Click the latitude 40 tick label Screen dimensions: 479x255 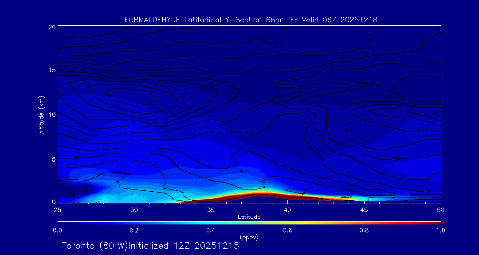(287, 209)
